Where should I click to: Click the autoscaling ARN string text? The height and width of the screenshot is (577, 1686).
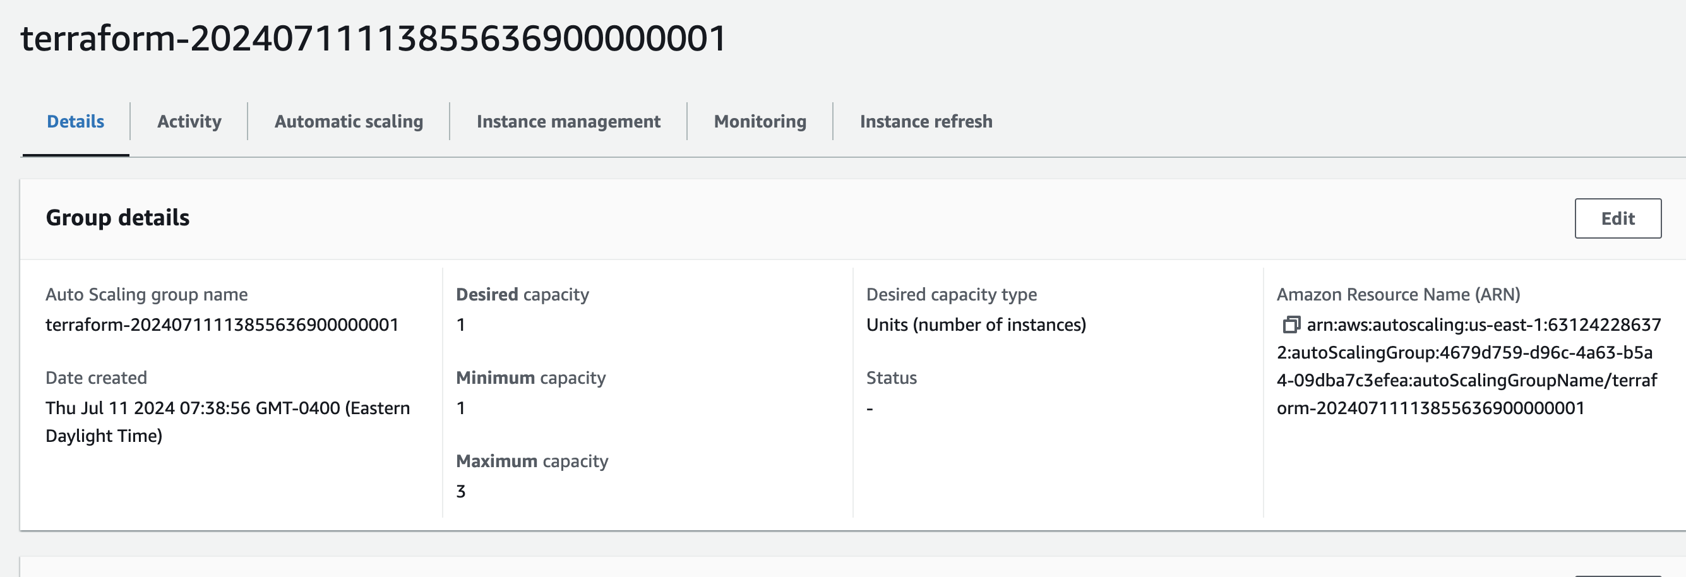(x=1466, y=366)
